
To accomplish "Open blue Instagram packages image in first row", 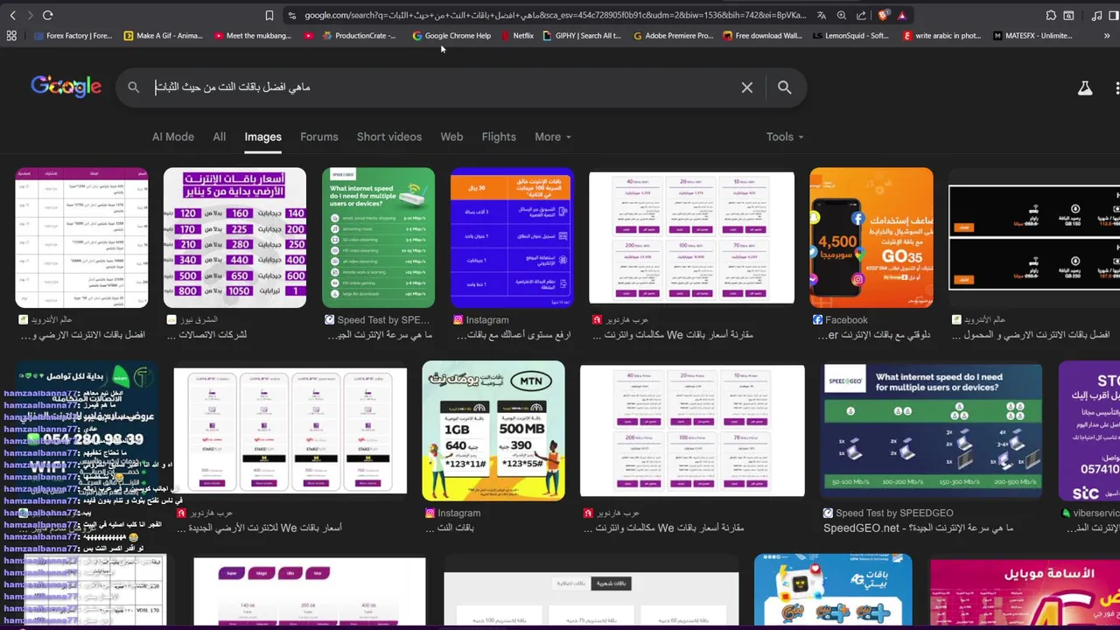I will pyautogui.click(x=512, y=238).
